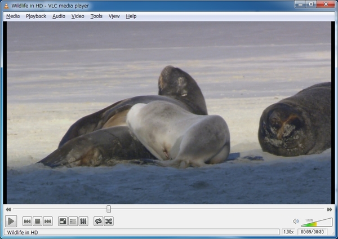The height and width of the screenshot is (239, 338).
Task: Open the Media menu
Action: tap(12, 16)
